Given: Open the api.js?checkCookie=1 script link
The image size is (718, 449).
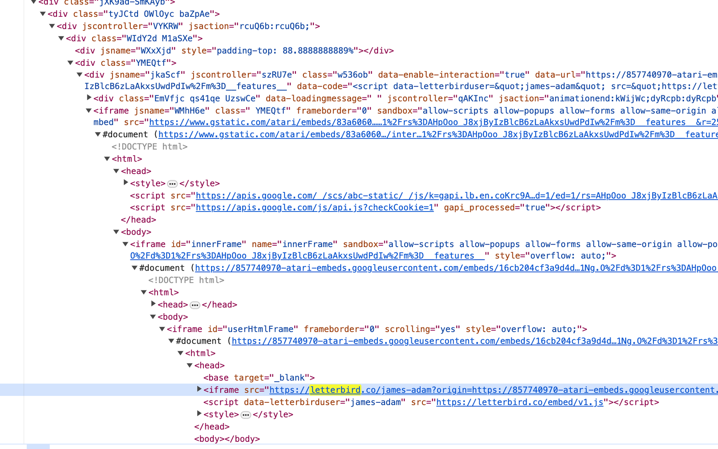Looking at the screenshot, I should 314,208.
